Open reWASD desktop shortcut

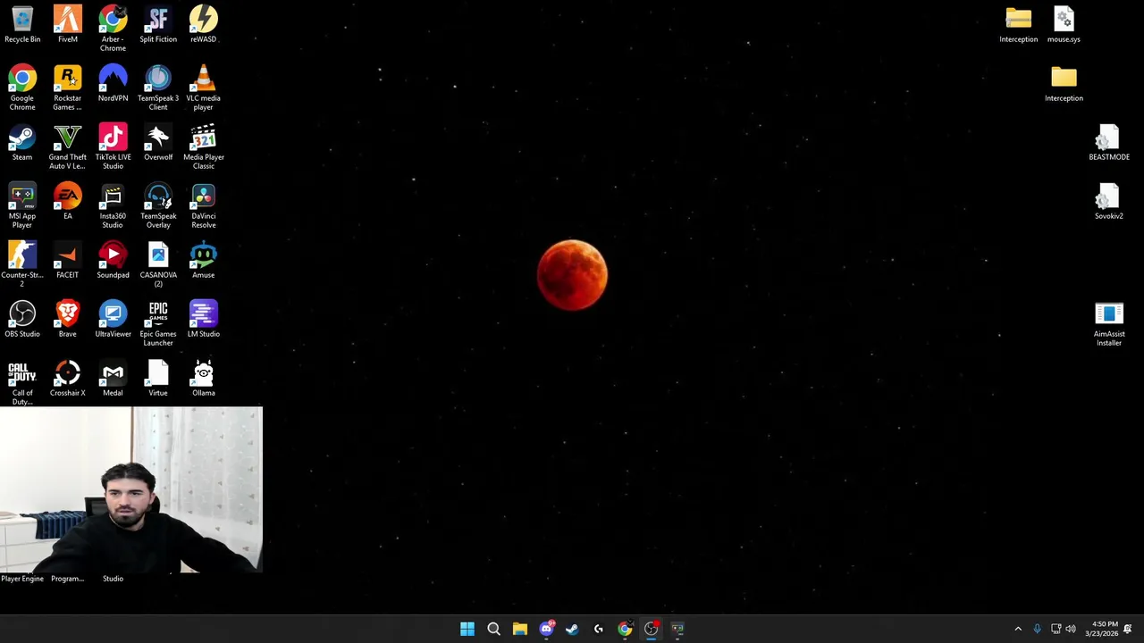coord(203,24)
